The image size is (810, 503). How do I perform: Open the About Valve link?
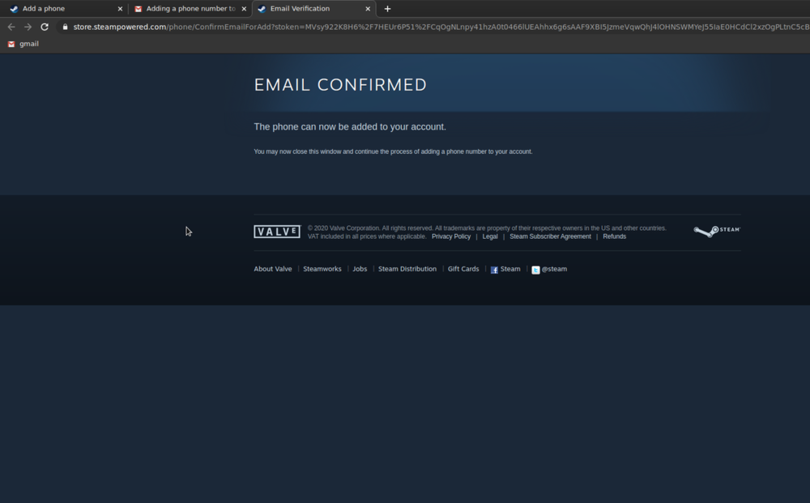point(273,269)
